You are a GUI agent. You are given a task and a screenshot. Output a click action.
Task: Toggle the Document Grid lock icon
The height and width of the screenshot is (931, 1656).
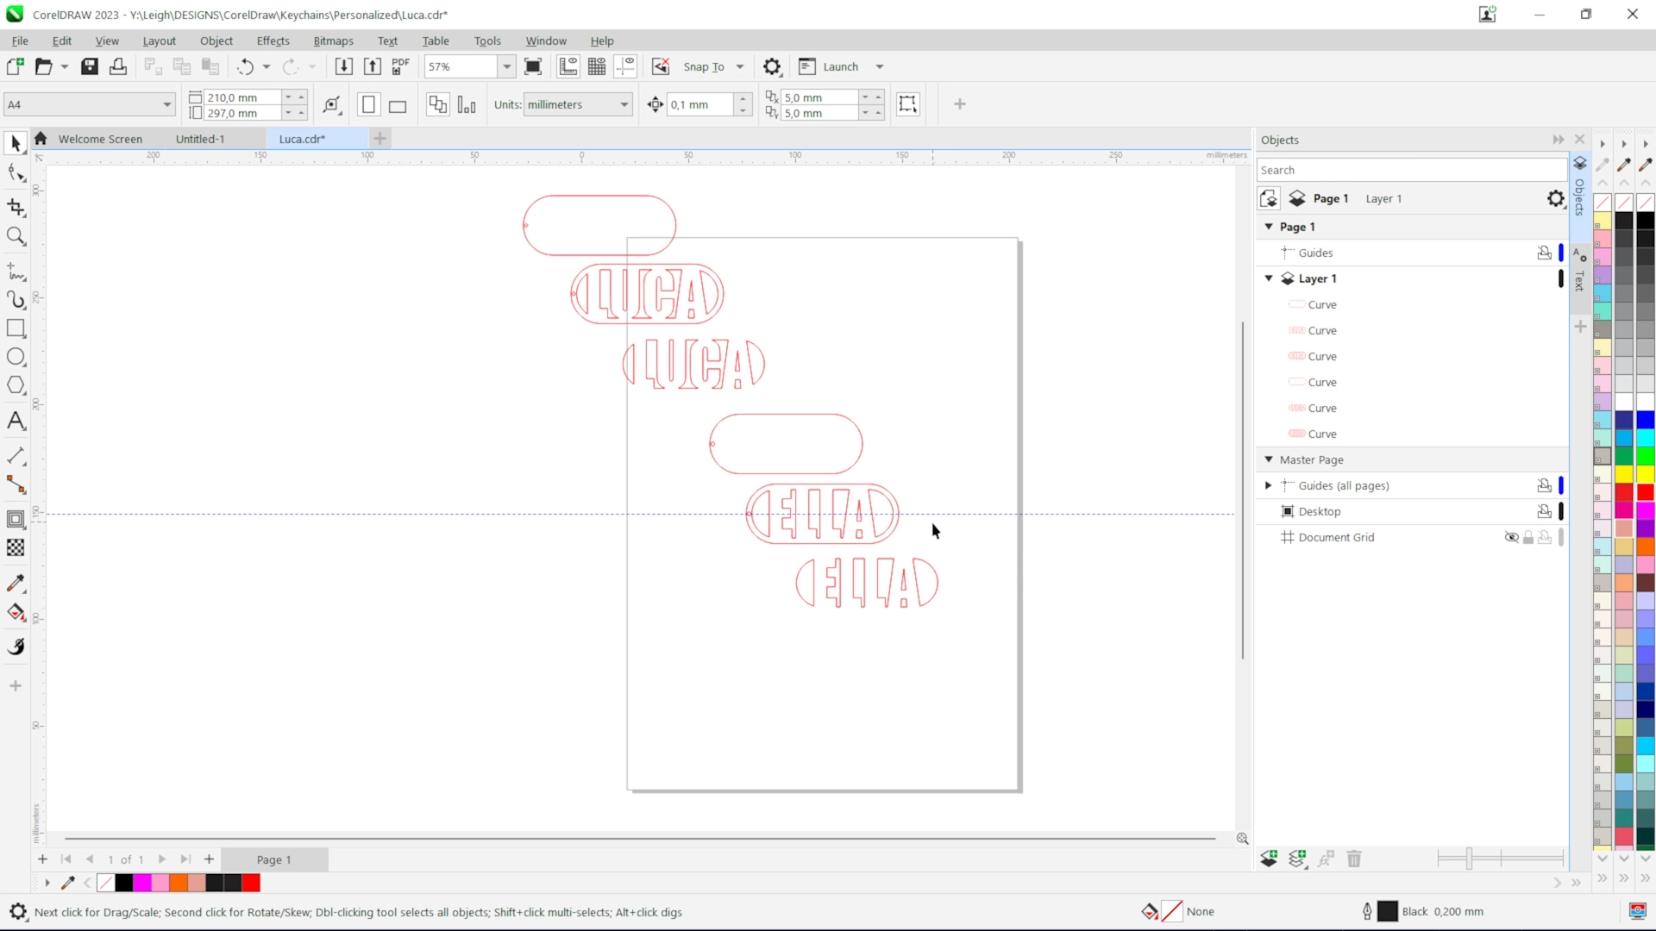1528,537
